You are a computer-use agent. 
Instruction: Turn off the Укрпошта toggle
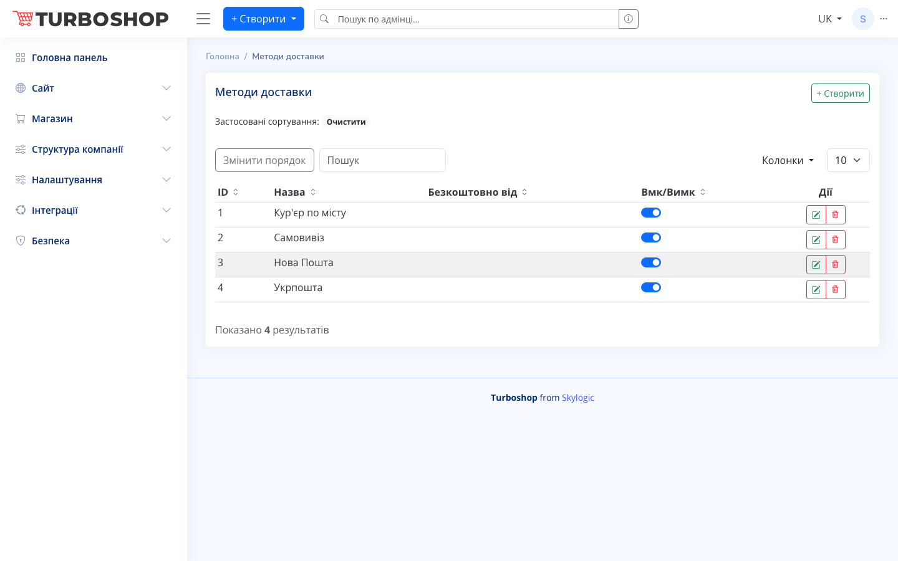651,287
